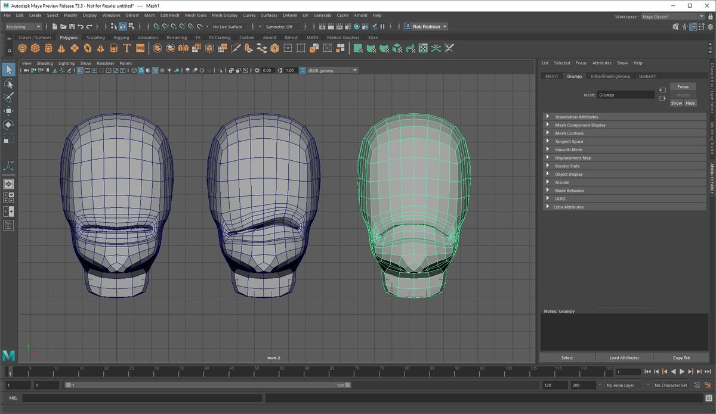Open the Edit Mesh menu
The width and height of the screenshot is (716, 414).
pyautogui.click(x=169, y=15)
